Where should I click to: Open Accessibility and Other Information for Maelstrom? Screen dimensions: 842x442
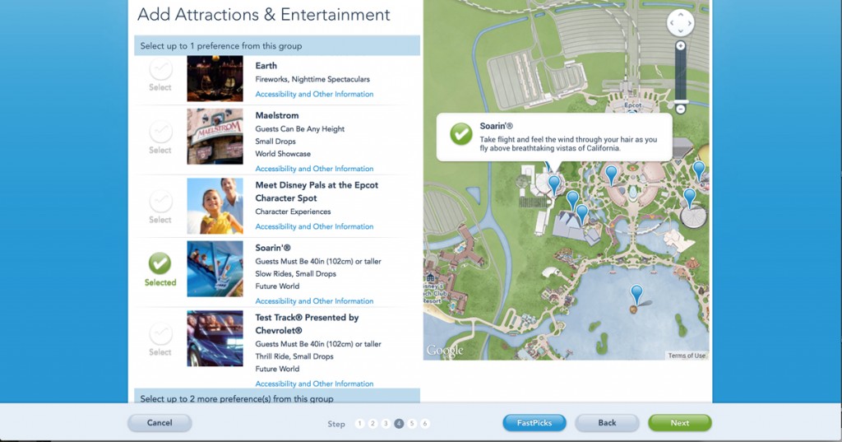coord(314,169)
